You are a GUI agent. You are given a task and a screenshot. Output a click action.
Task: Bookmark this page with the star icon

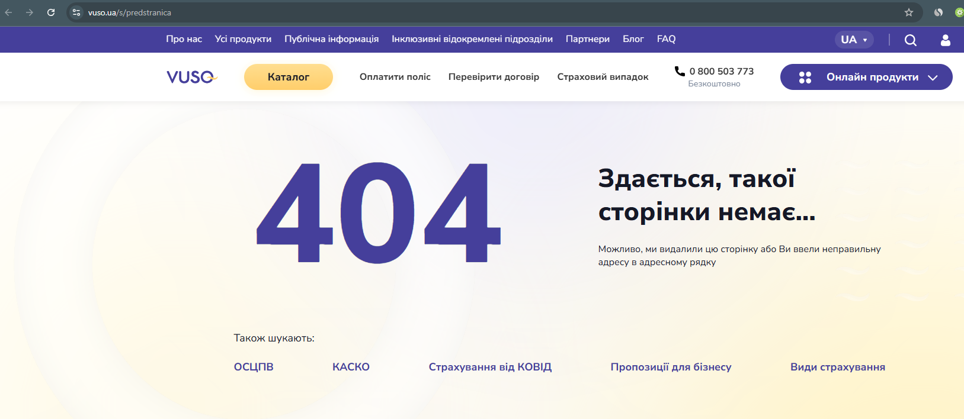pyautogui.click(x=909, y=12)
